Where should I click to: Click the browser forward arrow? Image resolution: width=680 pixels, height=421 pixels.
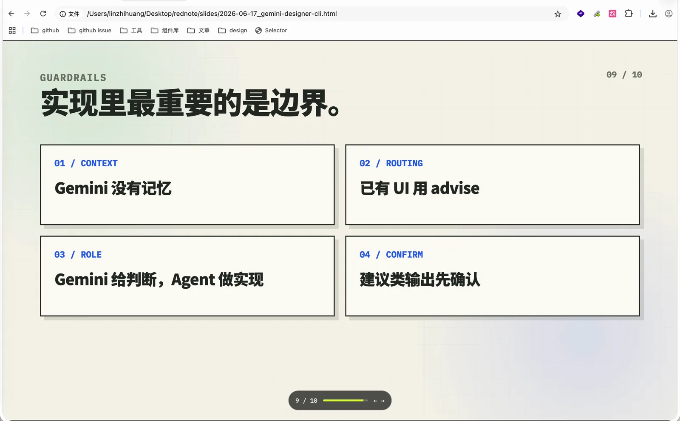click(x=27, y=14)
